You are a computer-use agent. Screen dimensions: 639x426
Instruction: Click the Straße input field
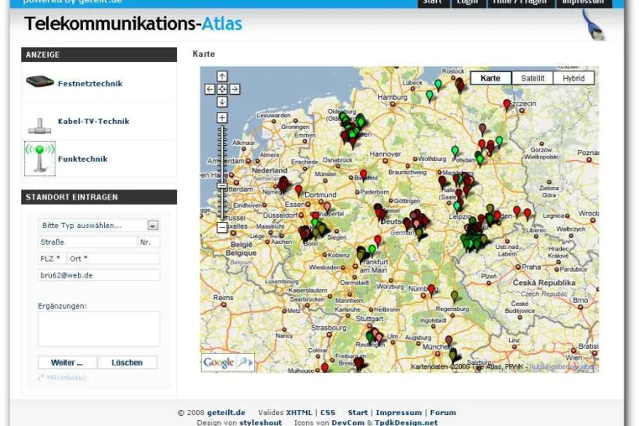tap(87, 242)
